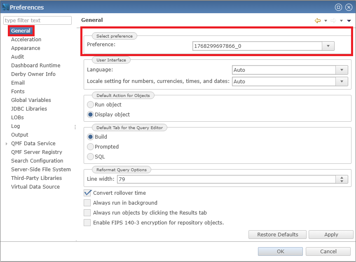Open the Acceleration preferences page
356x262 pixels.
[26, 39]
